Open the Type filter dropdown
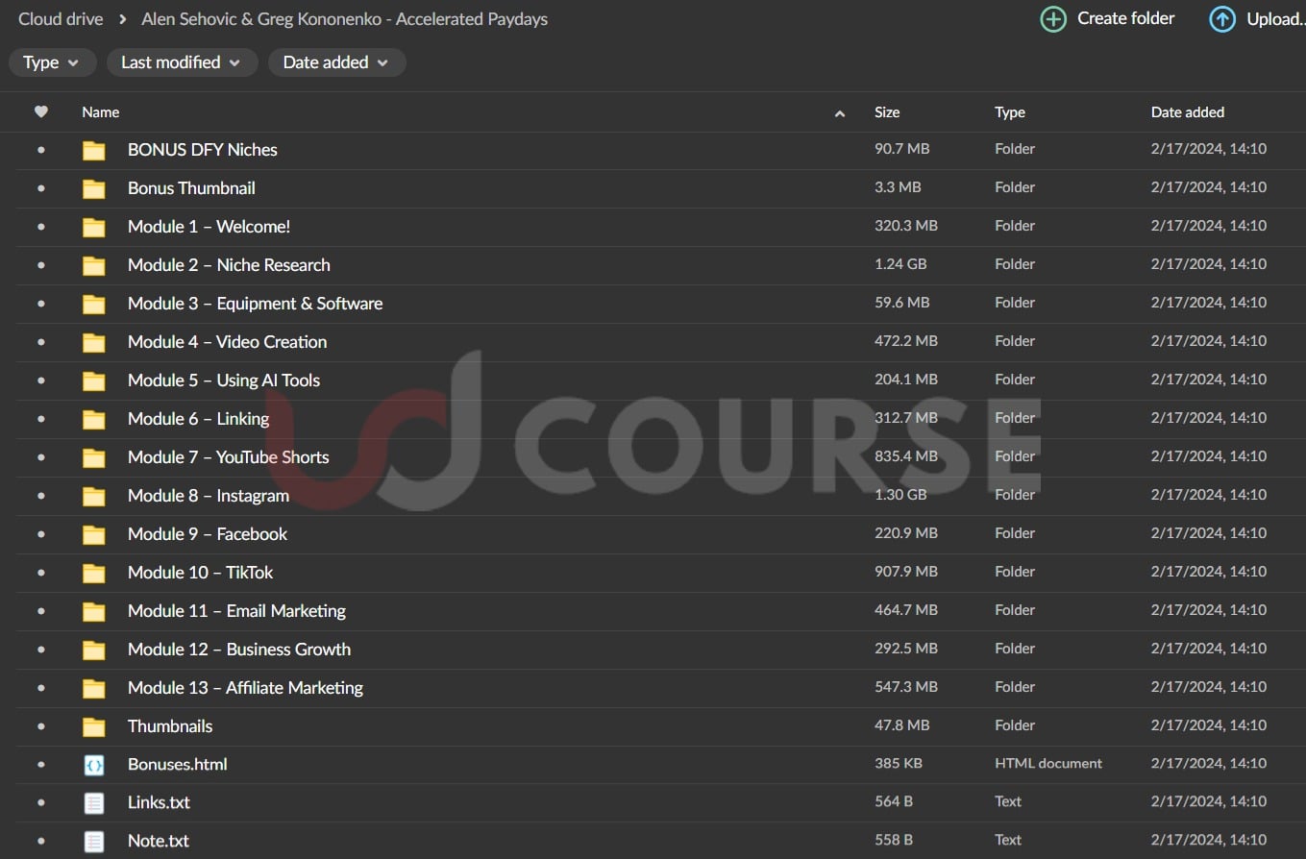1306x859 pixels. coord(52,62)
